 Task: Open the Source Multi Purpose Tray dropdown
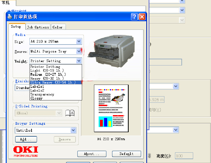(79, 51)
